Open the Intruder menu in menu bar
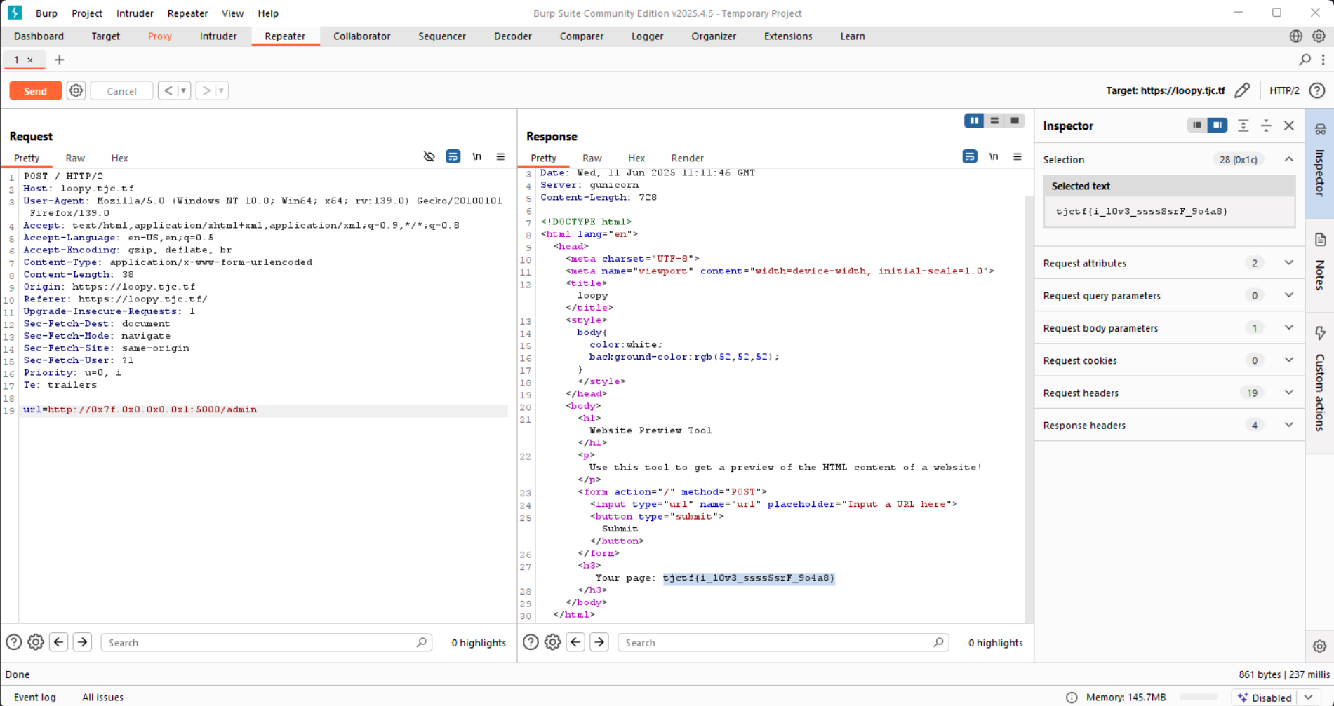The width and height of the screenshot is (1334, 706). (135, 13)
